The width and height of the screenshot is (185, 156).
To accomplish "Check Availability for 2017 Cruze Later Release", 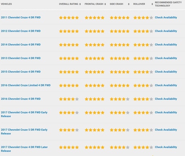I will coord(166,147).
